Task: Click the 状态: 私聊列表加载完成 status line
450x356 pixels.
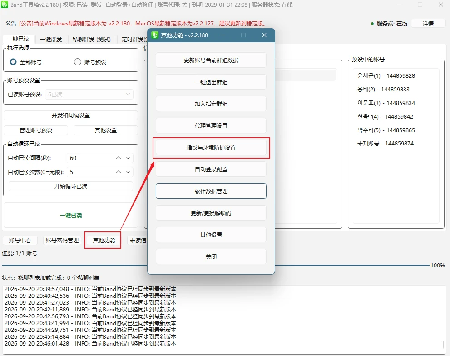Action: point(51,277)
